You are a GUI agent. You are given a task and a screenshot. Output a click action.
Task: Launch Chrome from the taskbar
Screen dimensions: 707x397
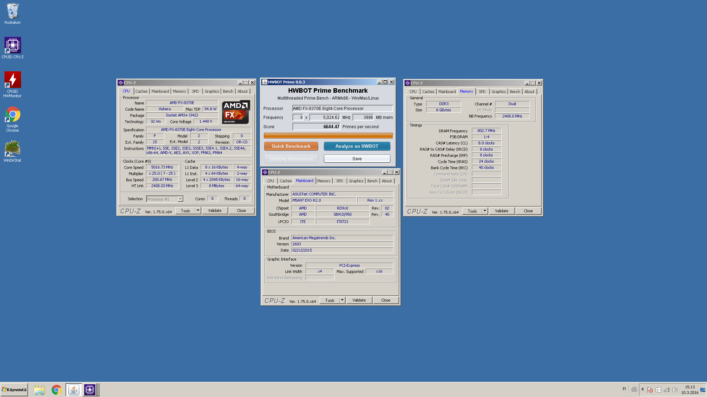pyautogui.click(x=56, y=390)
